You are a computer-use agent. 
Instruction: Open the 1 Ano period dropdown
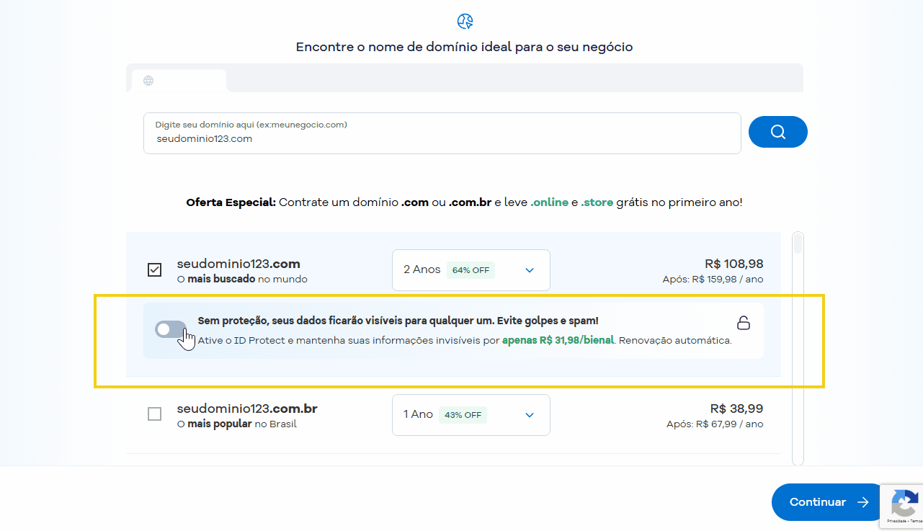pyautogui.click(x=471, y=415)
